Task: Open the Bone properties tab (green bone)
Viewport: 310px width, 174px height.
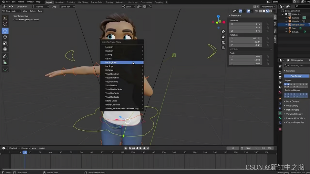Action: point(280,118)
